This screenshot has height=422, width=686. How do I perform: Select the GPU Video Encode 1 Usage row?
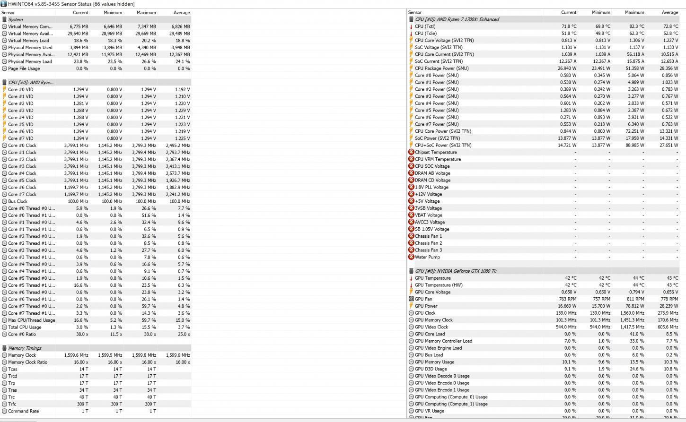tap(544, 390)
